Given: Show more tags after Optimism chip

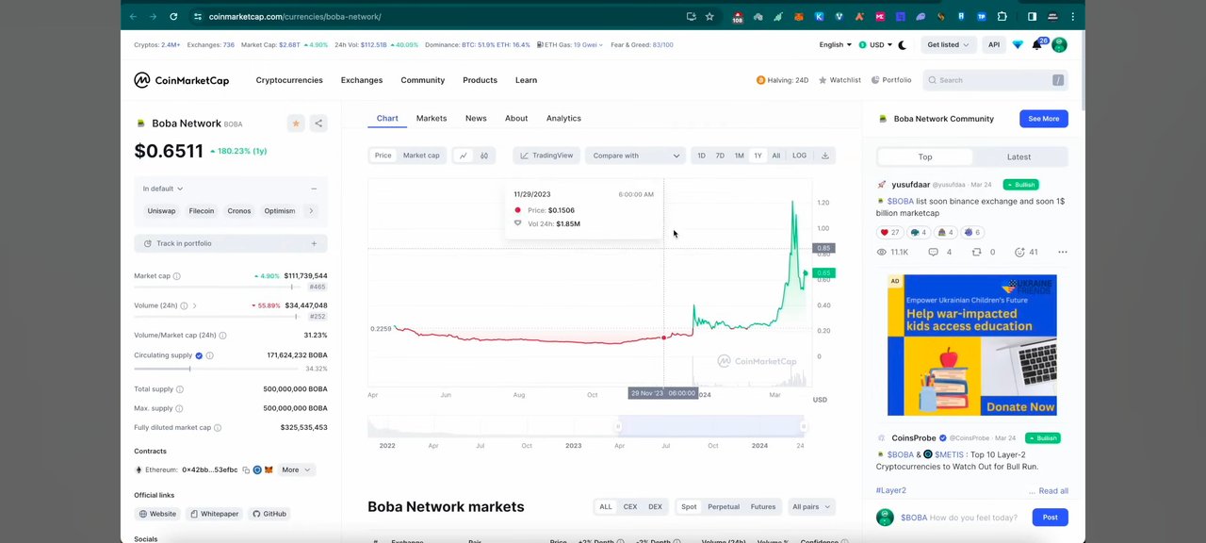Looking at the screenshot, I should (311, 211).
